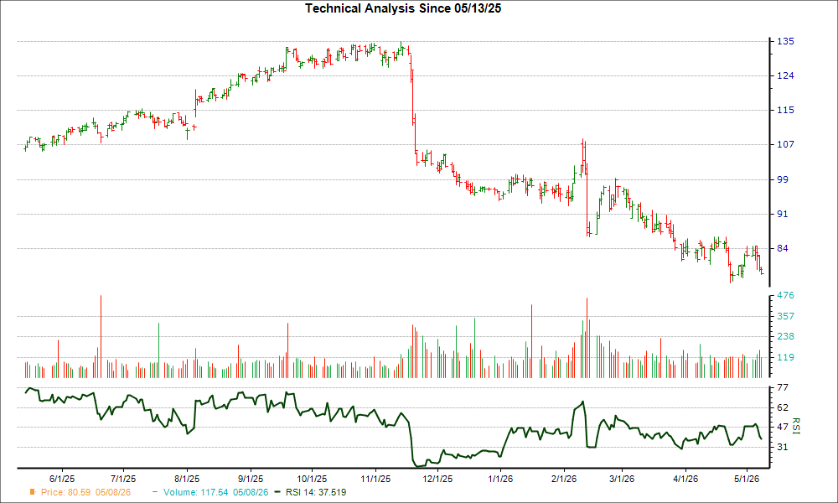Select the 5/1/26 date label
838x503 pixels.
pyautogui.click(x=747, y=479)
